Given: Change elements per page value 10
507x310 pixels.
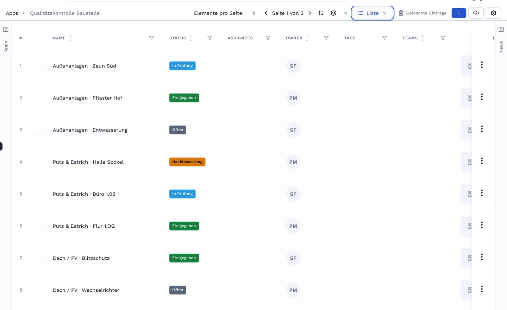Looking at the screenshot, I should click(x=253, y=13).
